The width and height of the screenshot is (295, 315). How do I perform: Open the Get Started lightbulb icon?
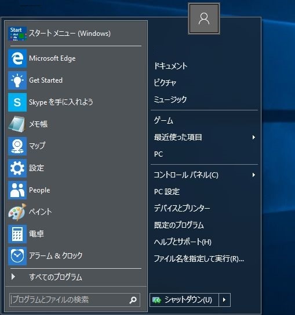tap(17, 80)
